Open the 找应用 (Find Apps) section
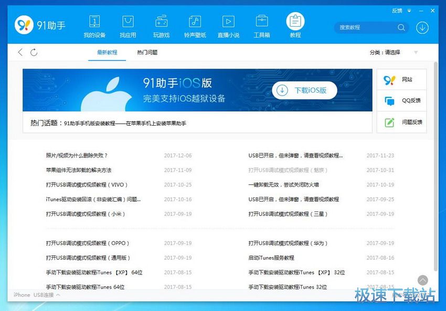The height and width of the screenshot is (311, 446). pos(128,27)
